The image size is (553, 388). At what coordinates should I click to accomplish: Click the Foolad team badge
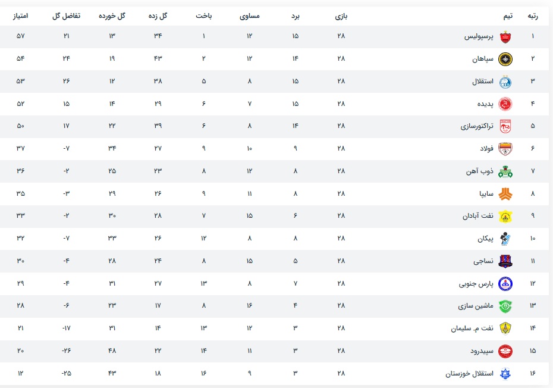pos(505,149)
